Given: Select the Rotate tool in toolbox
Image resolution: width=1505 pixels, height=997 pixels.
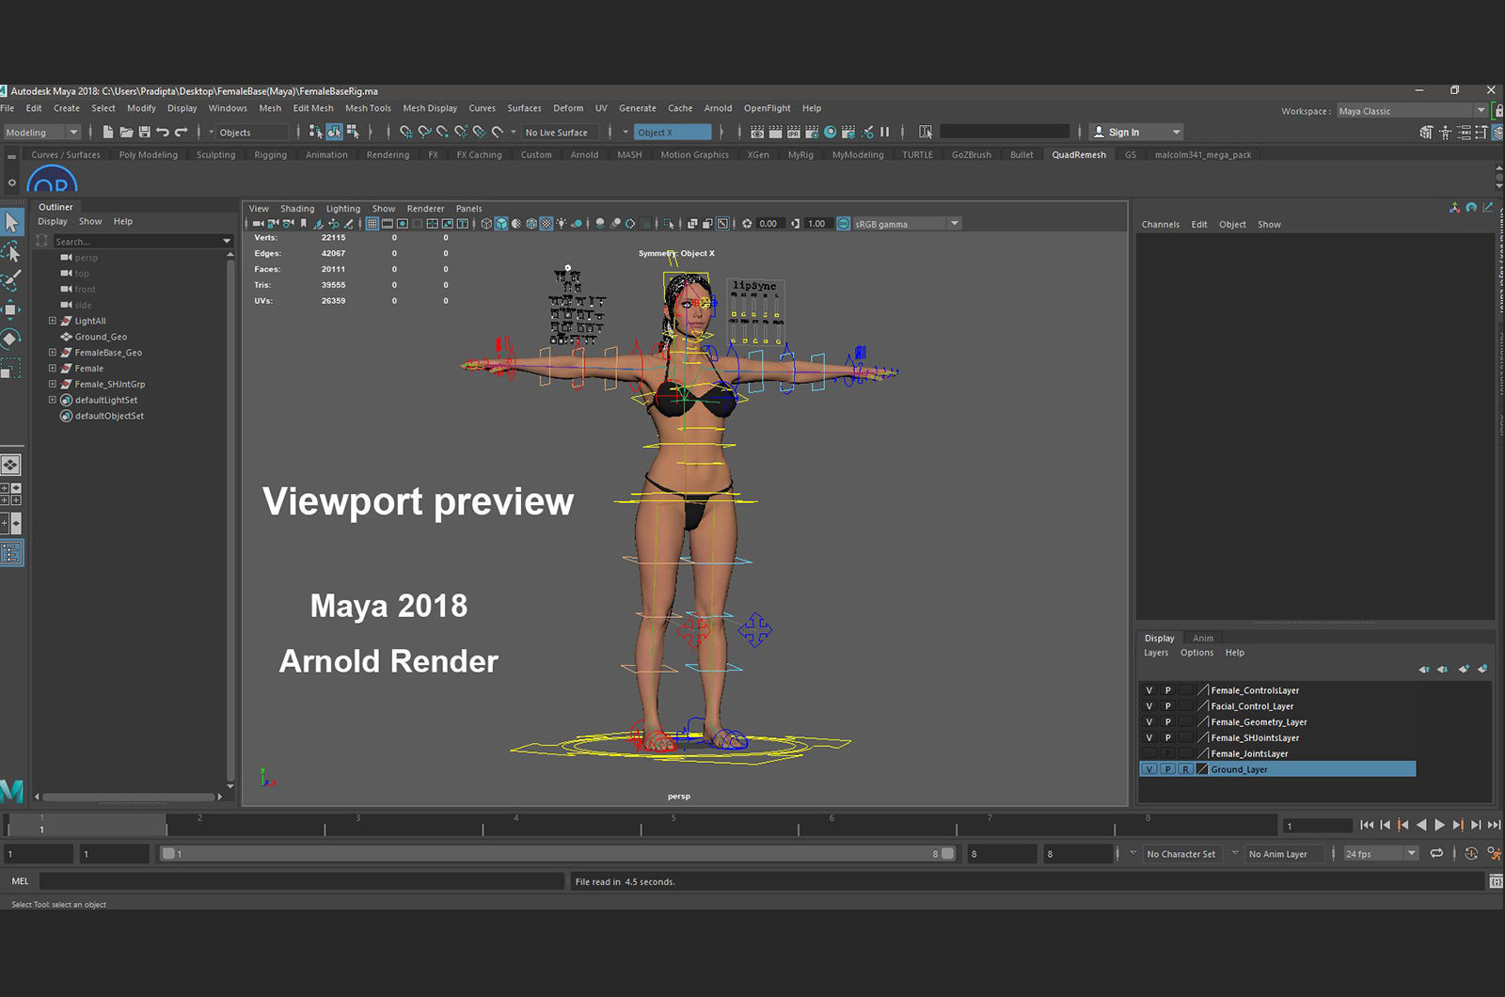Looking at the screenshot, I should (11, 339).
